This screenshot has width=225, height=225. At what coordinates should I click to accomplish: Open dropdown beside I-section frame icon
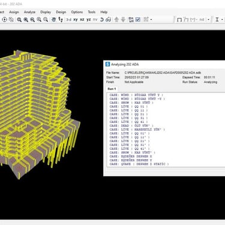222,20
